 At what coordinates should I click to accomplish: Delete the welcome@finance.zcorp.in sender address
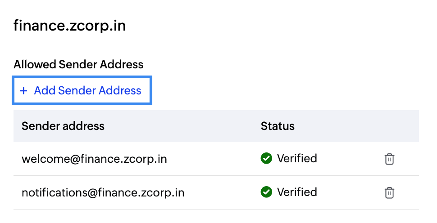(x=389, y=159)
